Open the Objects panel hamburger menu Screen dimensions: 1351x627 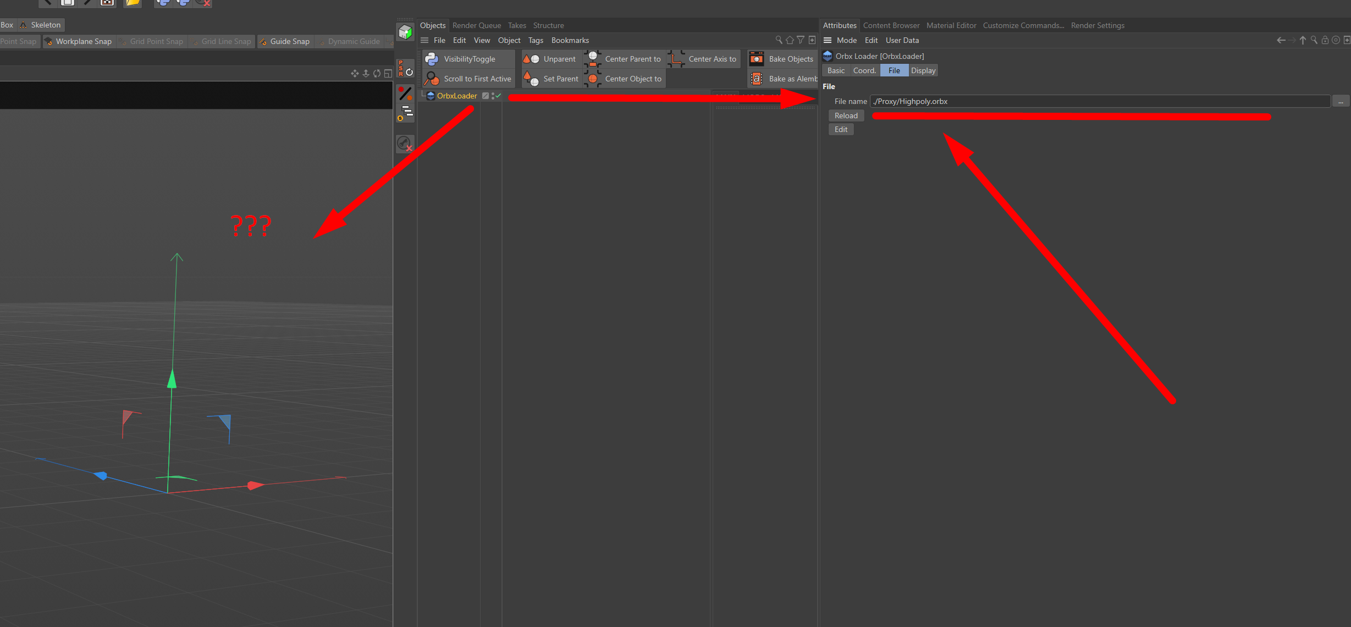click(424, 40)
